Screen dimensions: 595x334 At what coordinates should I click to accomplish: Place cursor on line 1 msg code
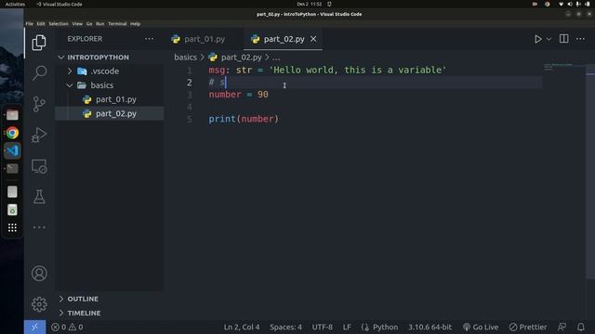click(327, 71)
